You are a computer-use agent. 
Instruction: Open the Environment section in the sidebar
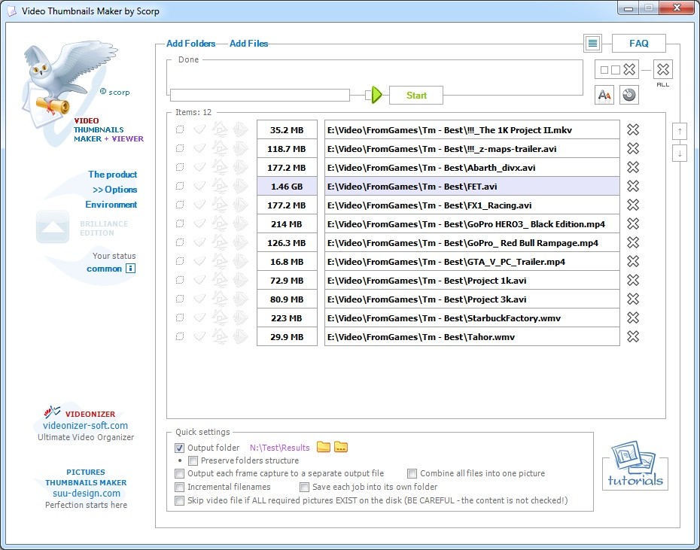(x=111, y=205)
